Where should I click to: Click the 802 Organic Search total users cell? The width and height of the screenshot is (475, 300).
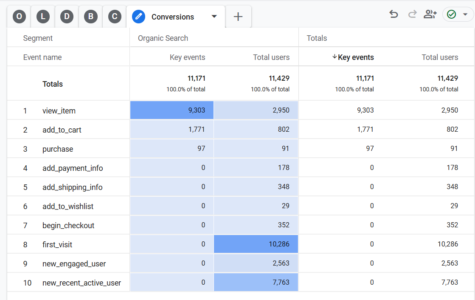click(256, 129)
